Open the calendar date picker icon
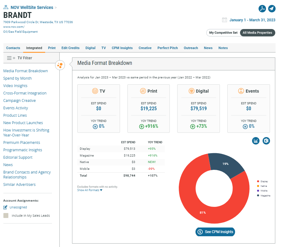Screen dimensions: 283x247 [x=224, y=20]
